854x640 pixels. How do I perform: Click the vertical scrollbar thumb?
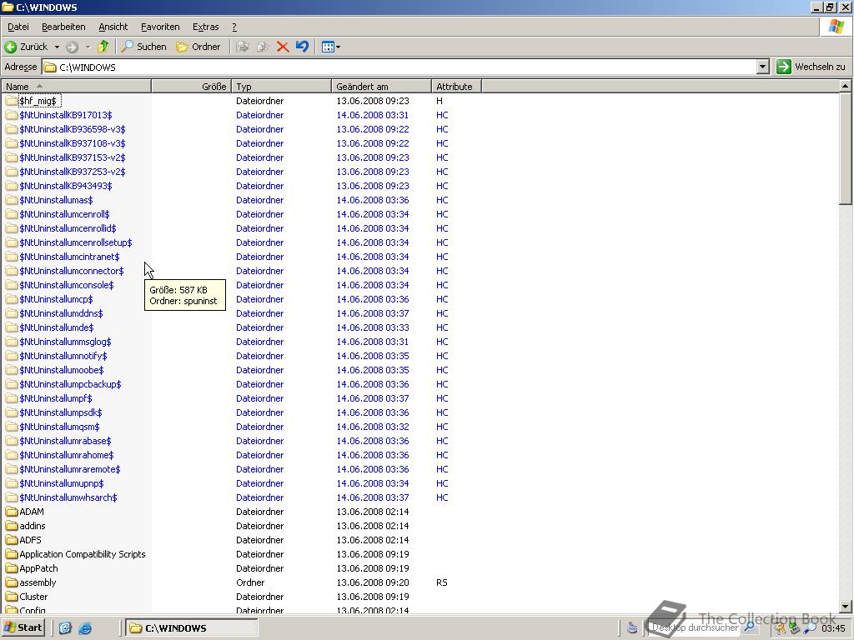846,148
